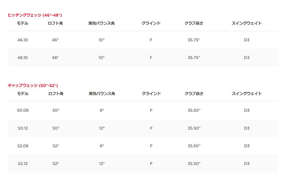Click the ピッチングウェッジ (46°-48°) heading
Image resolution: width=288 pixels, height=185 pixels.
click(35, 15)
